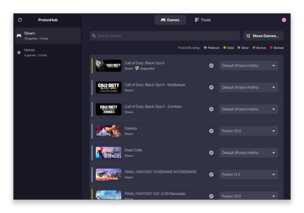Select the Steam gamepad icon in sidebar

(19, 36)
